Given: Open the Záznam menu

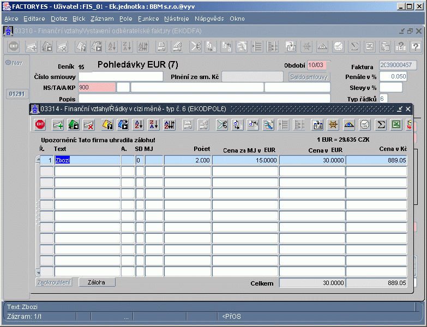Looking at the screenshot, I should 102,19.
